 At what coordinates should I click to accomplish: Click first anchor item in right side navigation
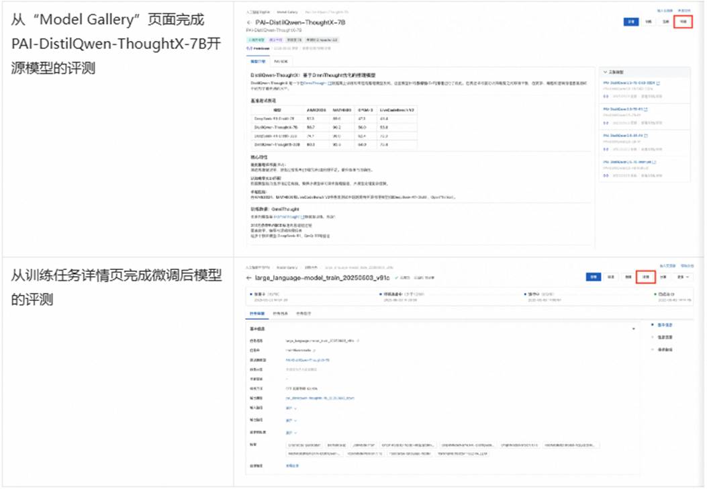(665, 325)
